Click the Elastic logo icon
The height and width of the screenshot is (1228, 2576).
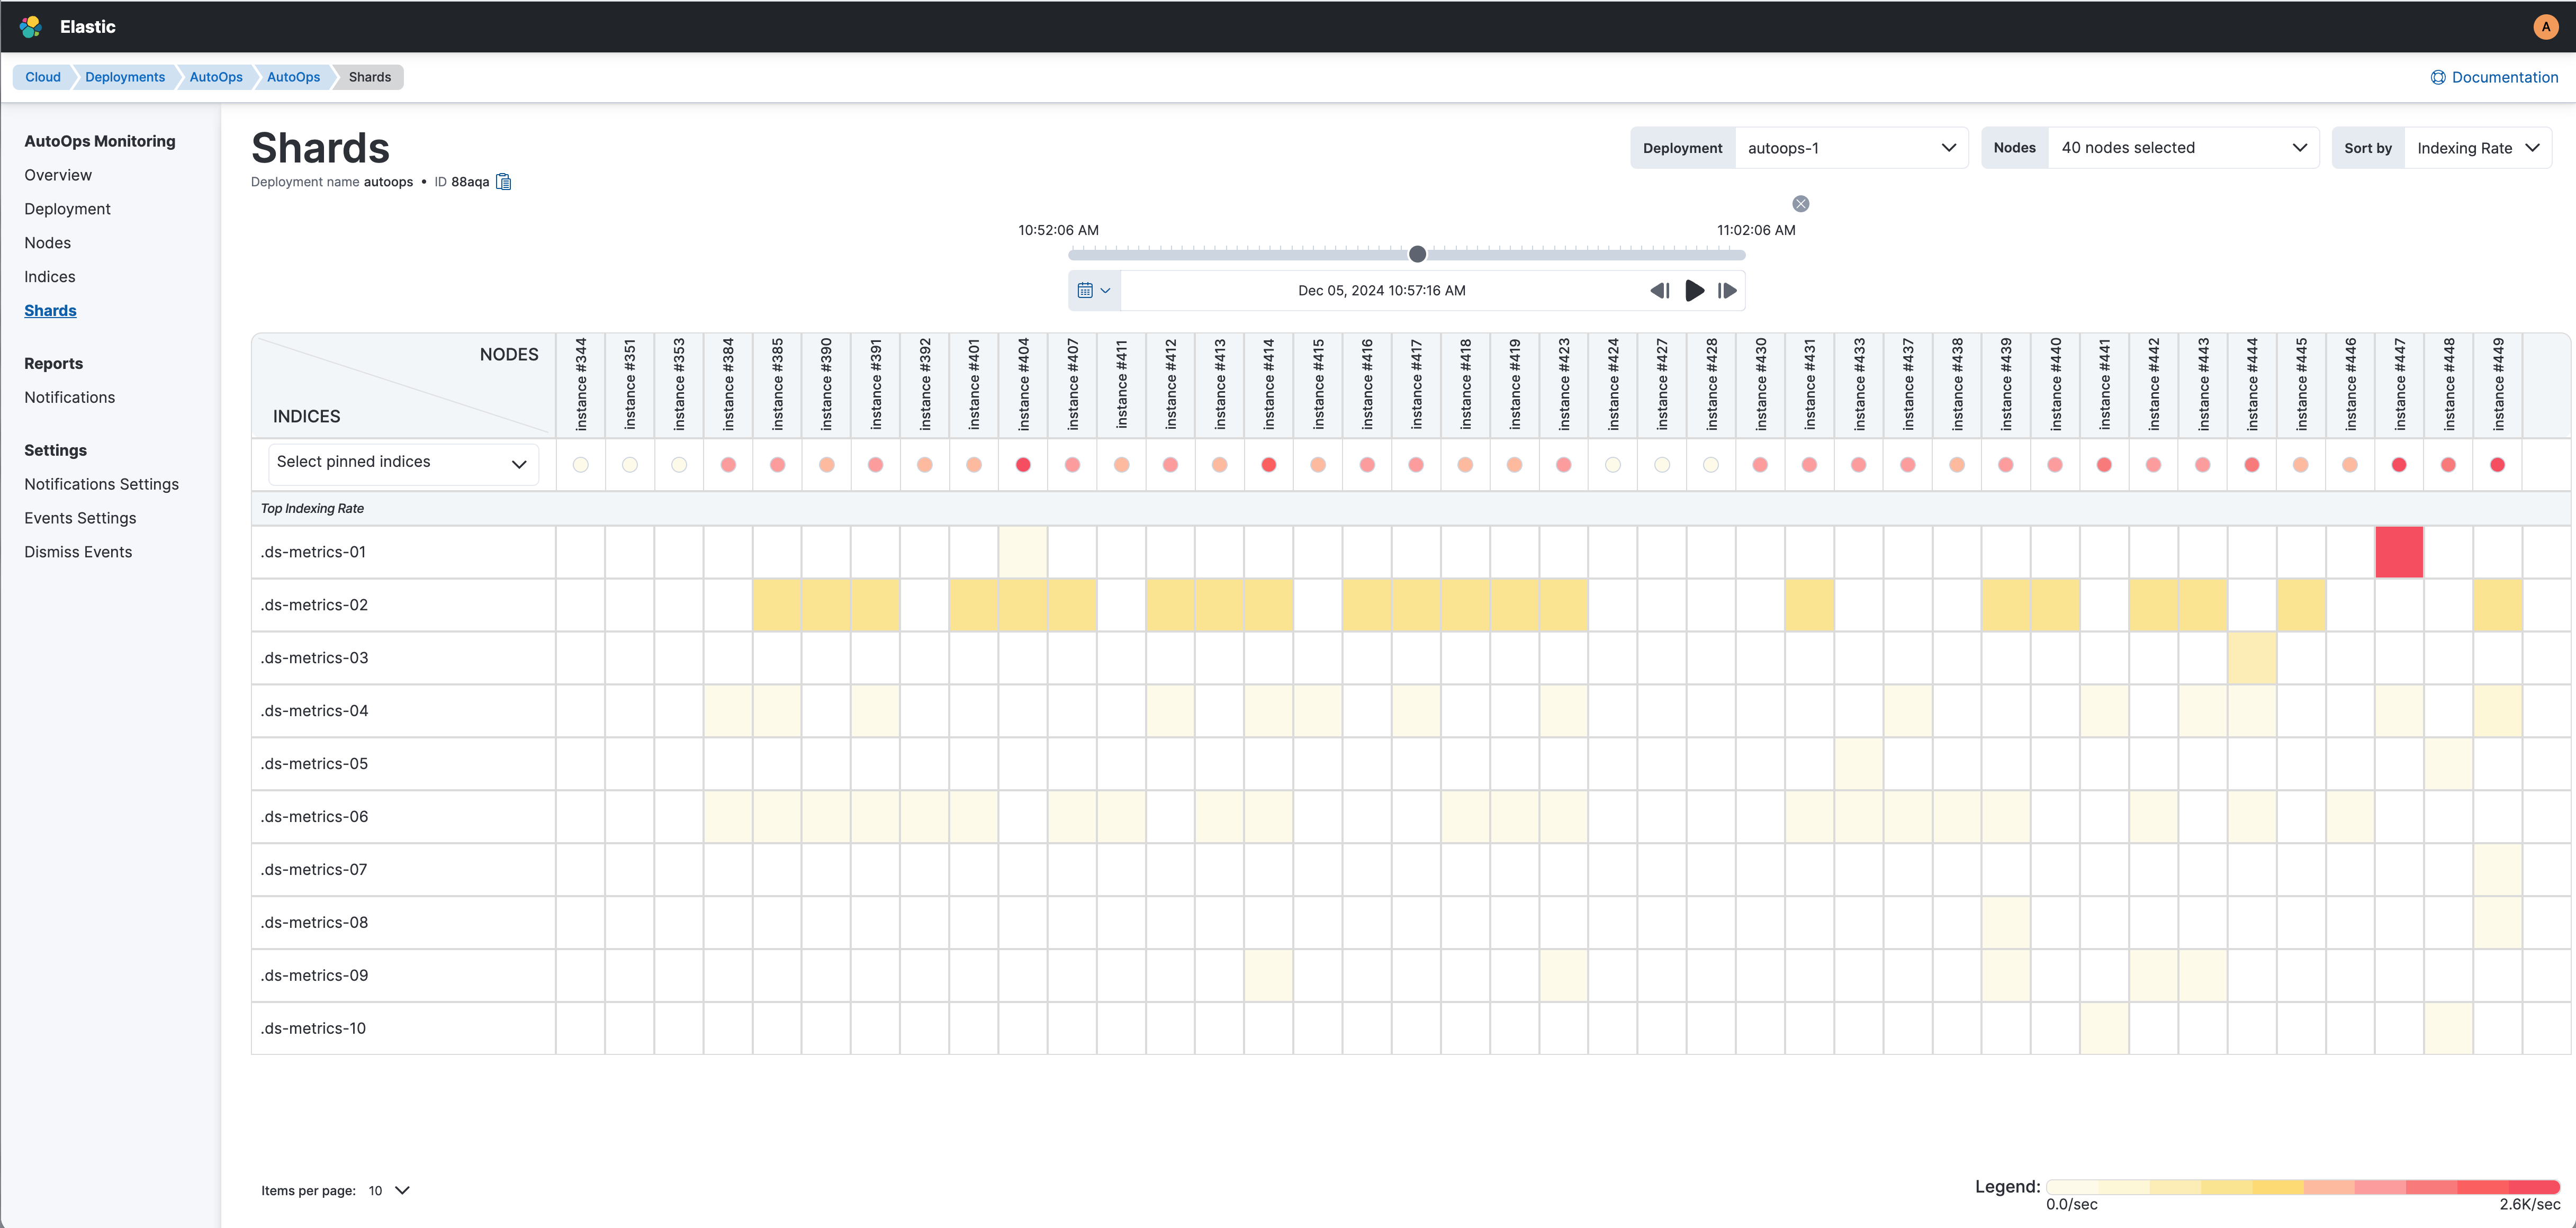[x=31, y=27]
